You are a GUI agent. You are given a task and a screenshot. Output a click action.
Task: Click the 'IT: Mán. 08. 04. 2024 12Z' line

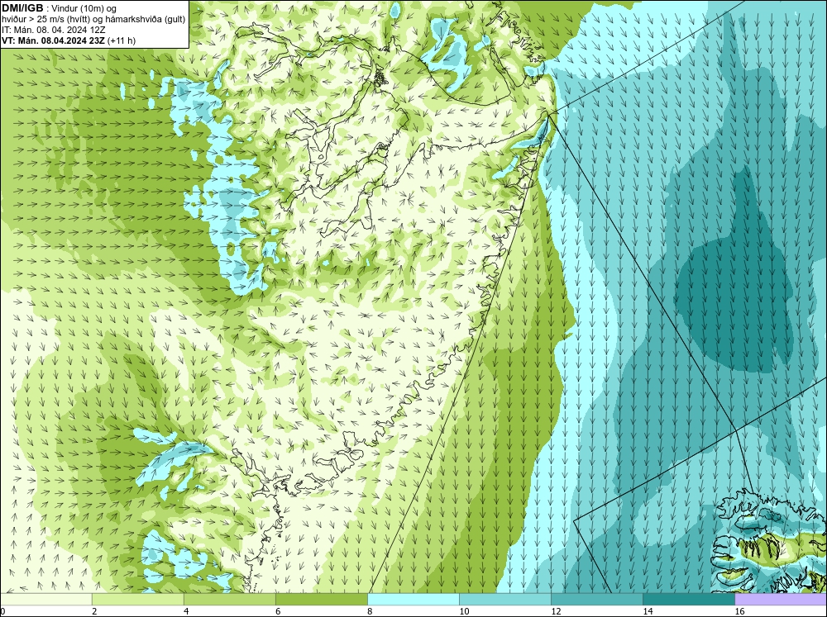pyautogui.click(x=53, y=30)
